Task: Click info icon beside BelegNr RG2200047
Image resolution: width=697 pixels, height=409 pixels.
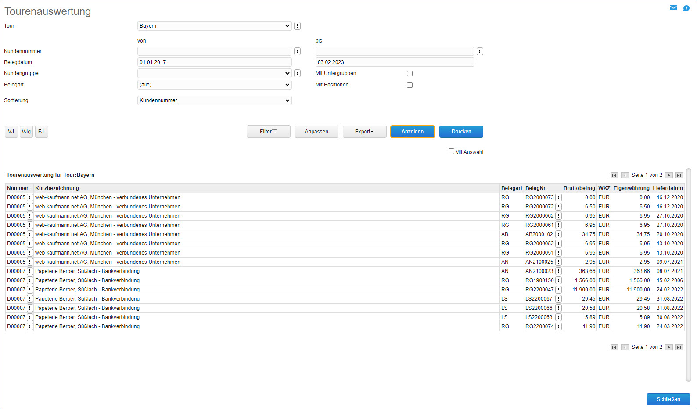Action: [558, 290]
